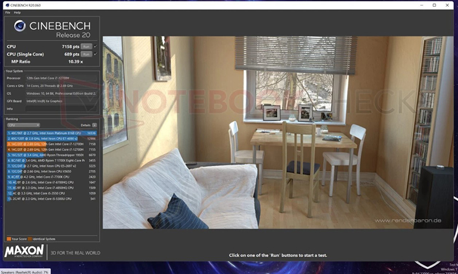Select Ryzen Threadripper 1950X row

click(x=52, y=155)
